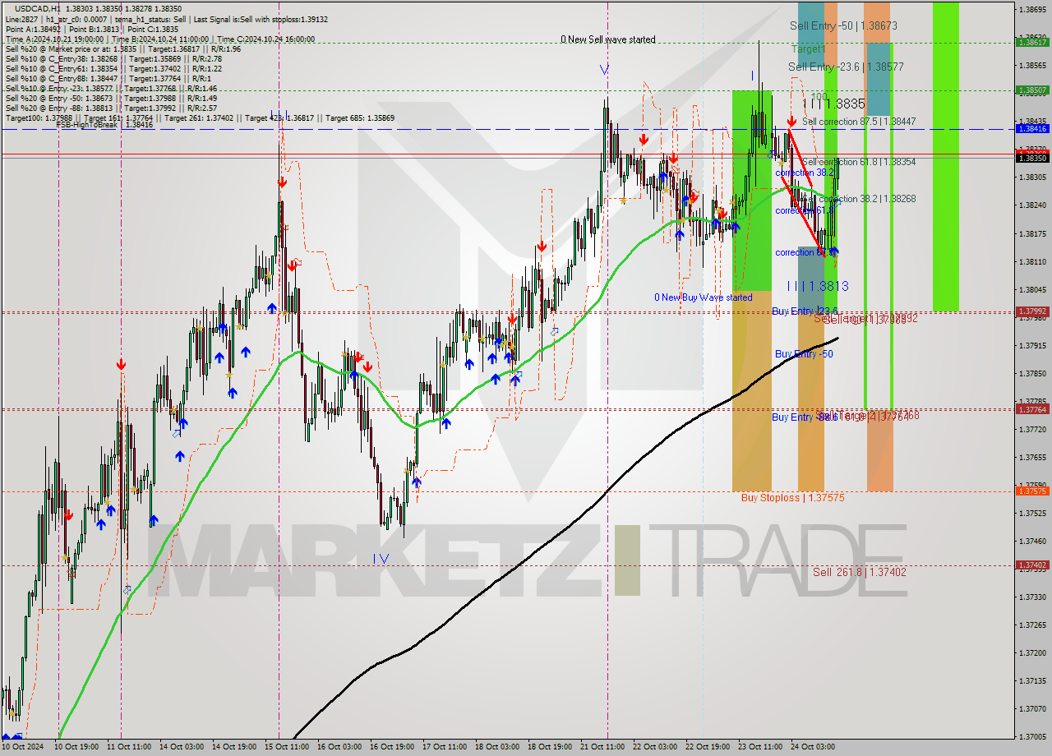This screenshot has height=756, width=1052.
Task: Click red 1.37764 price tag on axis
Action: [1032, 409]
